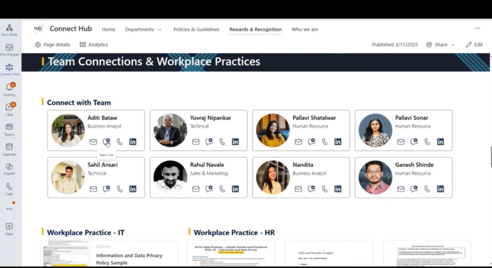Launch Copilot from sidebar
Viewport: 492px width, 268px height.
click(x=9, y=169)
